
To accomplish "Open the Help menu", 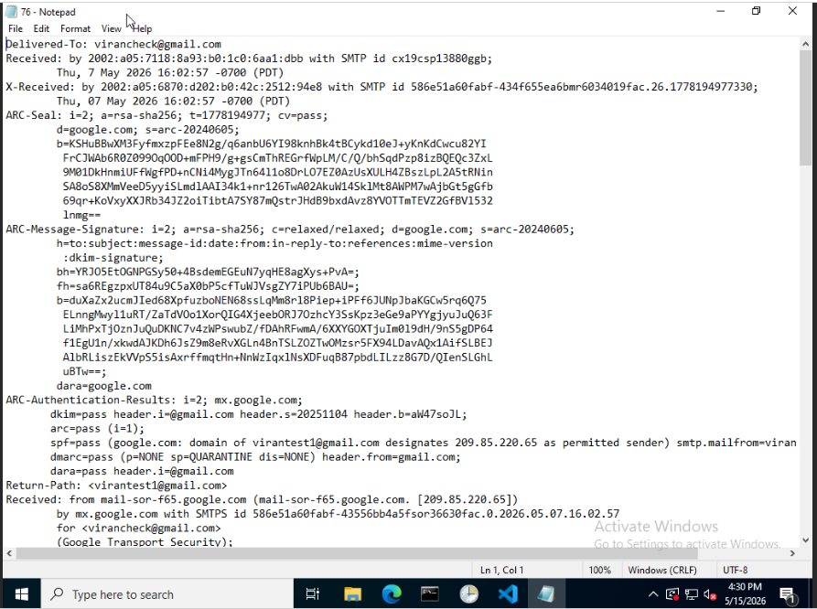I will point(142,28).
